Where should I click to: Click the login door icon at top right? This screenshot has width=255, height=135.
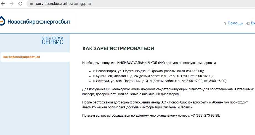click(248, 23)
